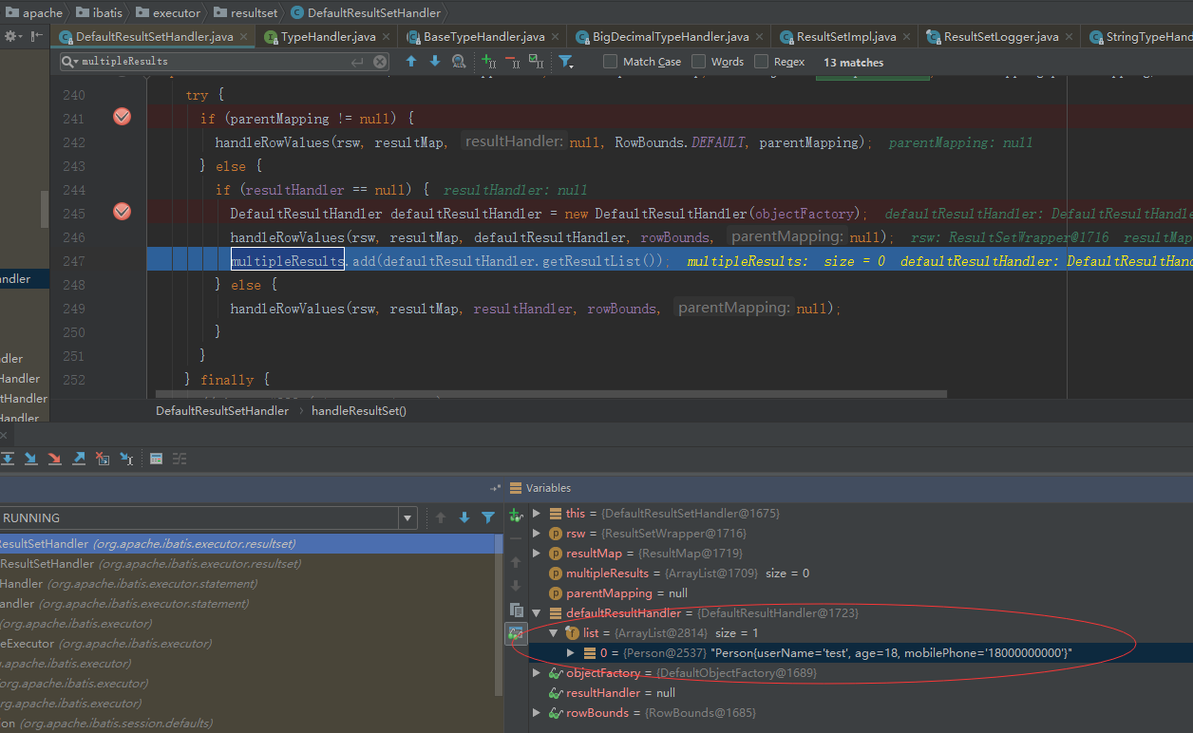Enable Regex checkbox
The width and height of the screenshot is (1193, 733).
[761, 61]
